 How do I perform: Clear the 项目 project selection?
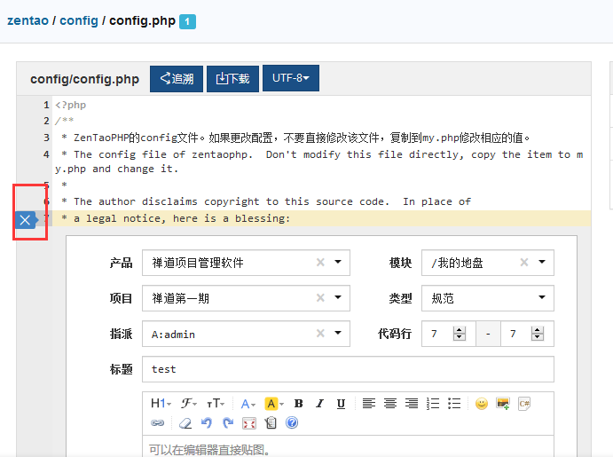coord(320,298)
